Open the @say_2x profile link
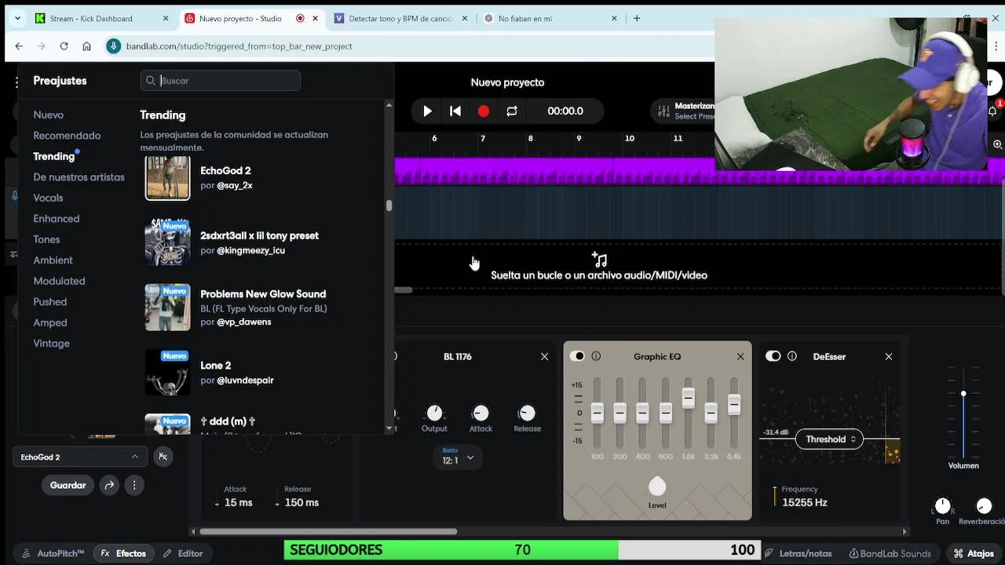Image resolution: width=1005 pixels, height=565 pixels. pos(235,186)
